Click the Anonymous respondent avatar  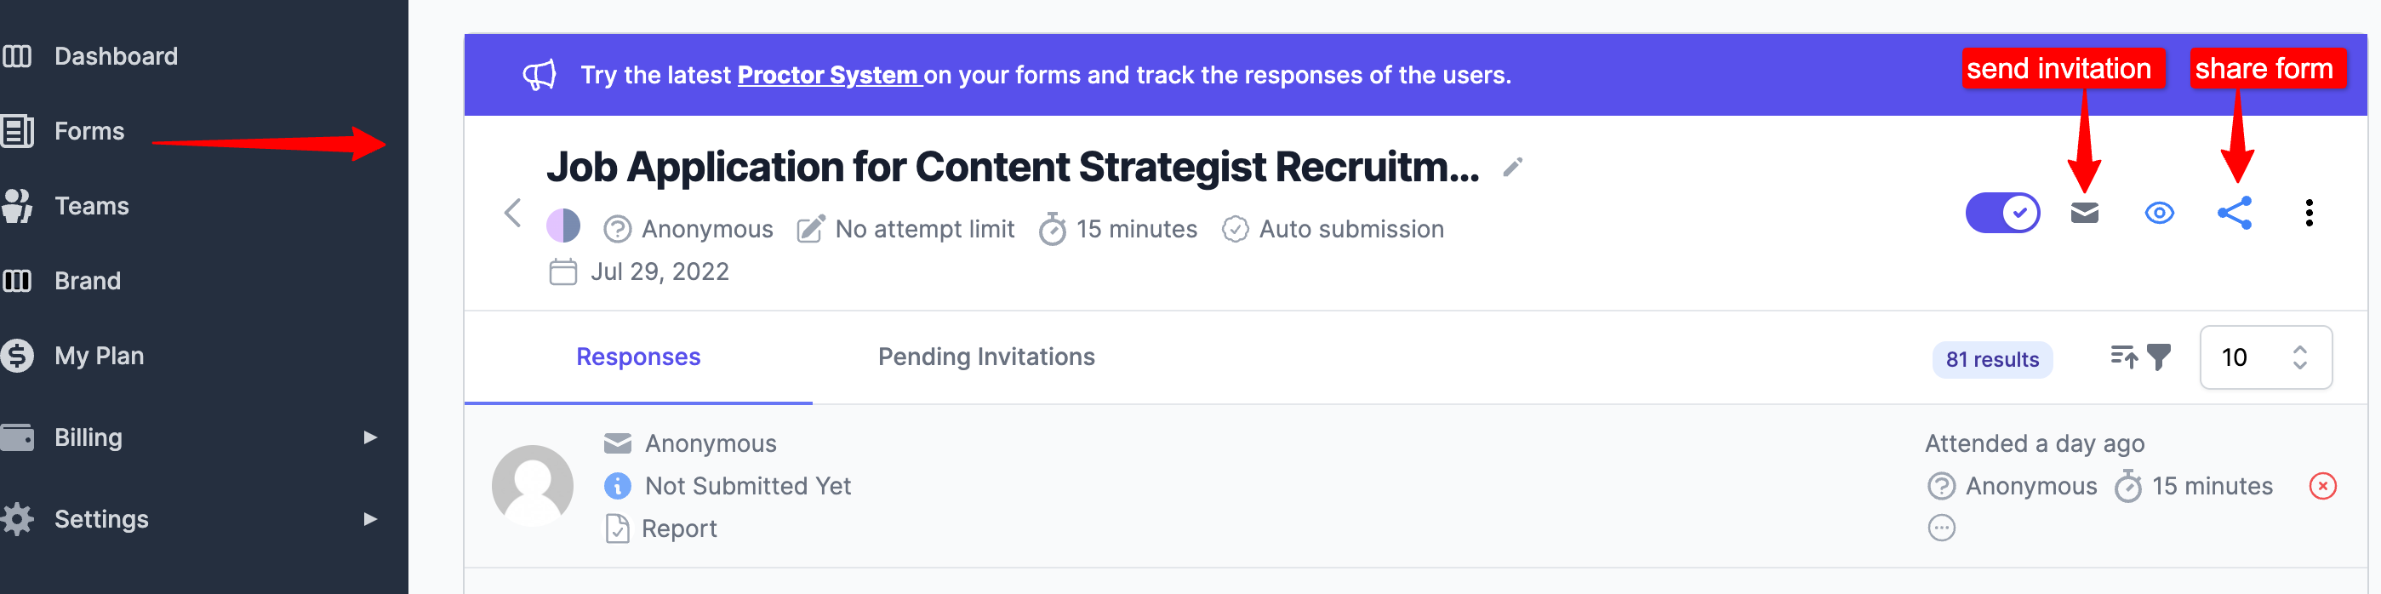(x=533, y=486)
